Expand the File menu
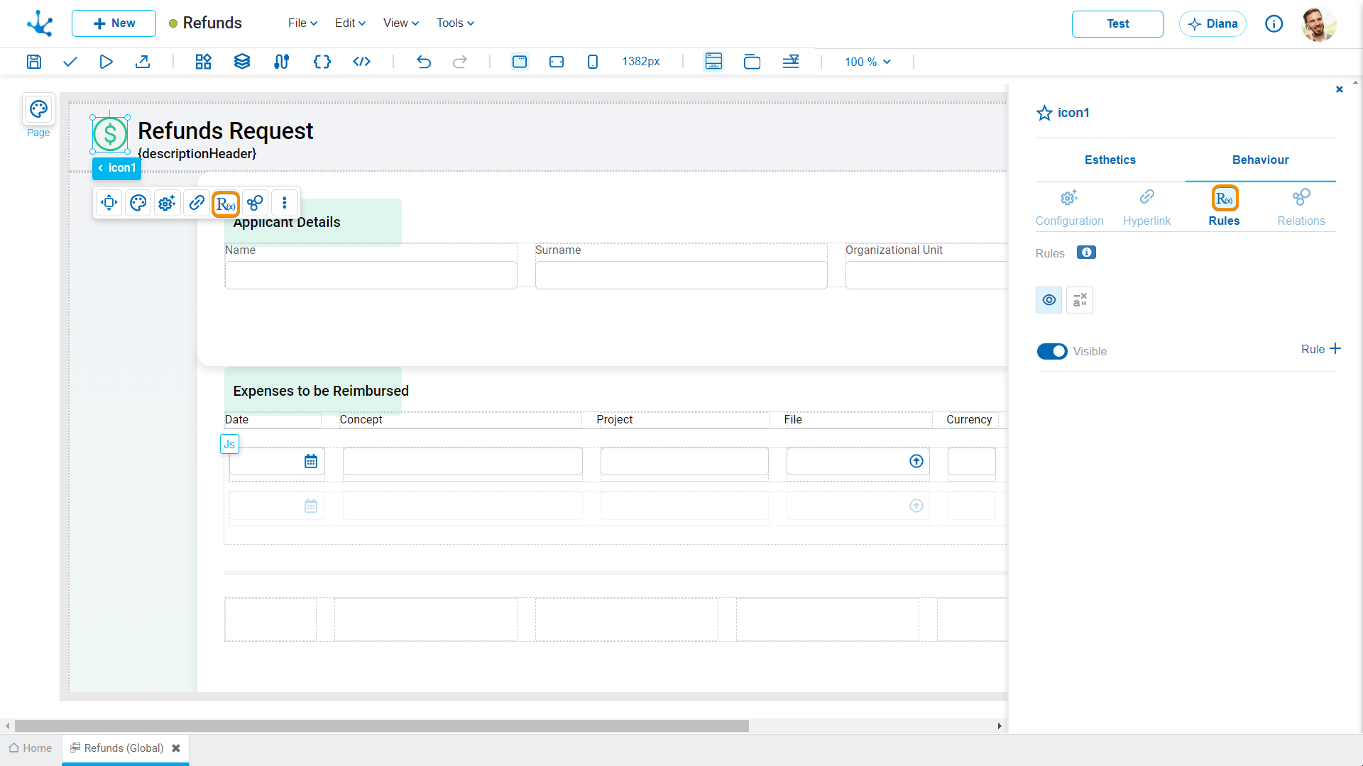This screenshot has height=766, width=1363. (x=302, y=23)
